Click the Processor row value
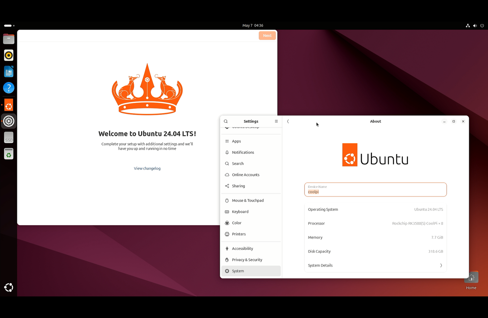 click(417, 223)
